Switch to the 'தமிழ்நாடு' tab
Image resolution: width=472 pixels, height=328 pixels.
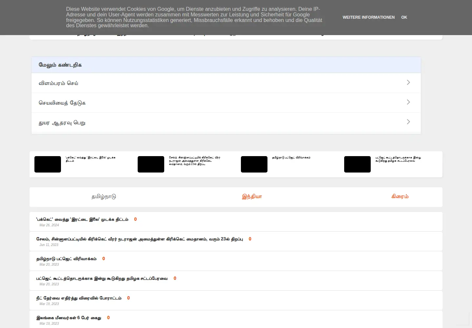click(x=104, y=197)
